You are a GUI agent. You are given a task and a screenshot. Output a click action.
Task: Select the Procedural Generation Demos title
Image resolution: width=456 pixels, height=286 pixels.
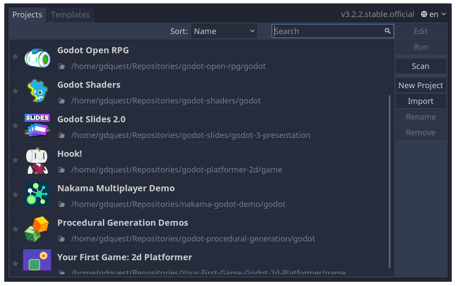pyautogui.click(x=123, y=223)
